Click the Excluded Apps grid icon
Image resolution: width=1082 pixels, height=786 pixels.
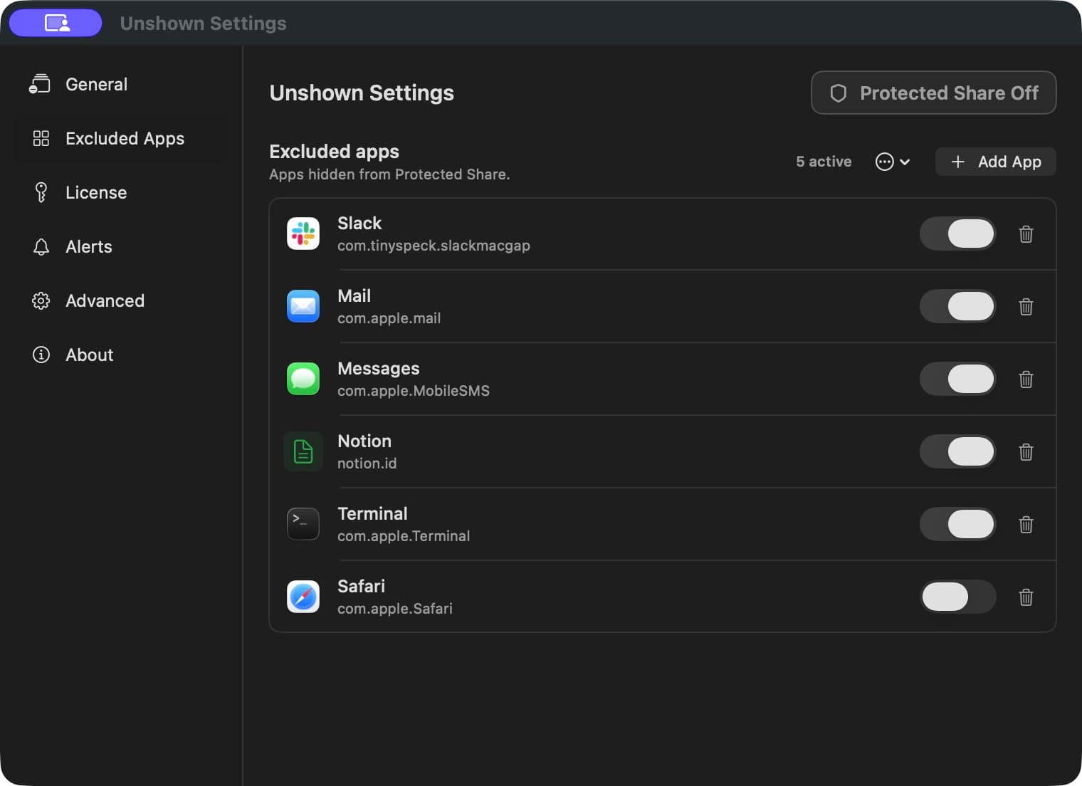click(41, 138)
